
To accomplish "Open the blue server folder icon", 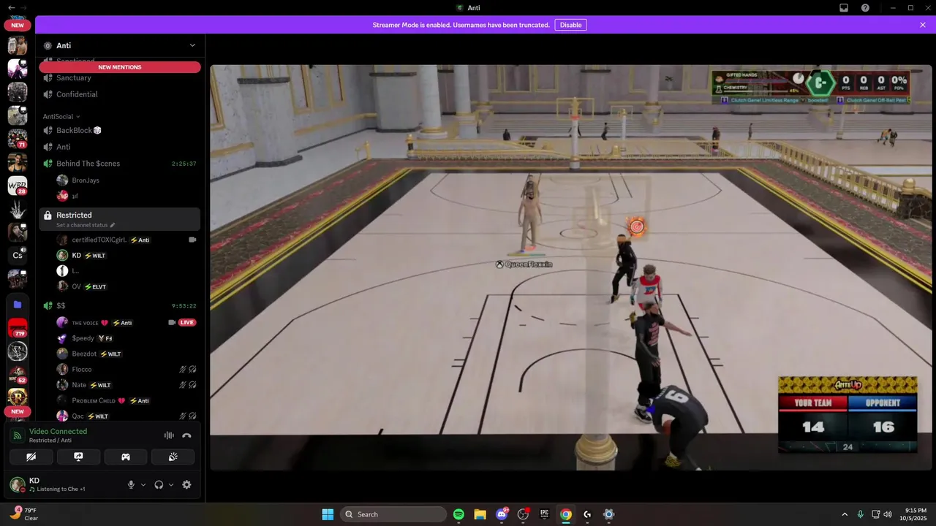I will pyautogui.click(x=18, y=304).
